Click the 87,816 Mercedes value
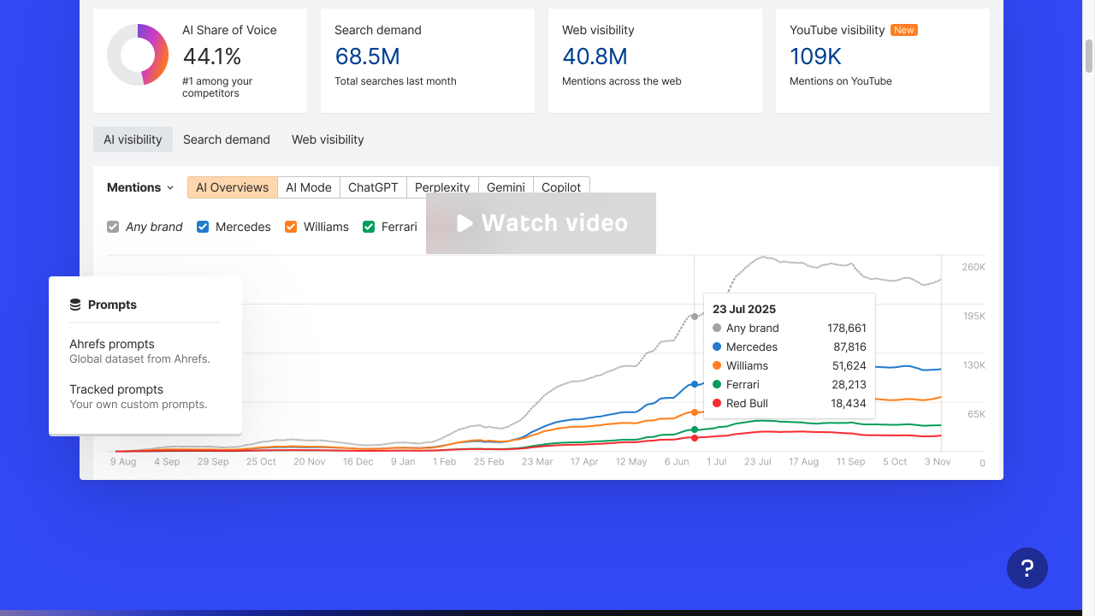Screen dimensions: 1095x616 tap(850, 346)
